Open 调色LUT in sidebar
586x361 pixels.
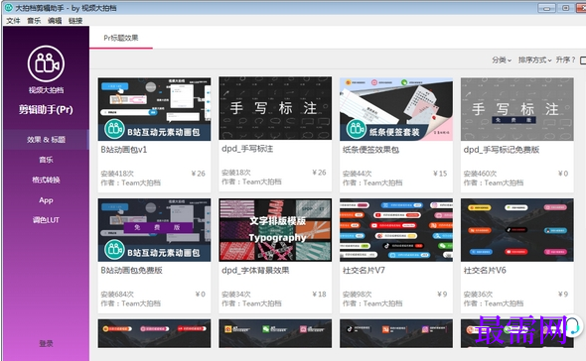click(x=46, y=220)
